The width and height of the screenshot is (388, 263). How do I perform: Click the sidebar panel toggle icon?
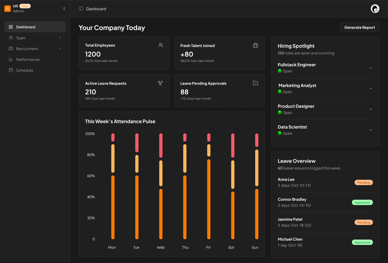click(81, 9)
